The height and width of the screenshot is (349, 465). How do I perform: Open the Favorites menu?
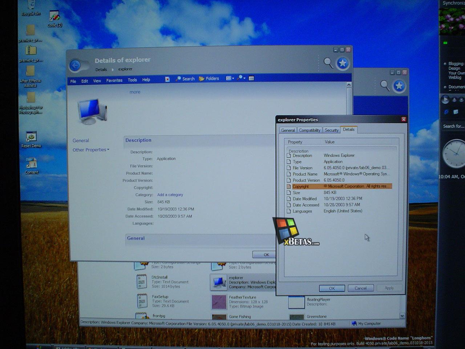pyautogui.click(x=114, y=80)
